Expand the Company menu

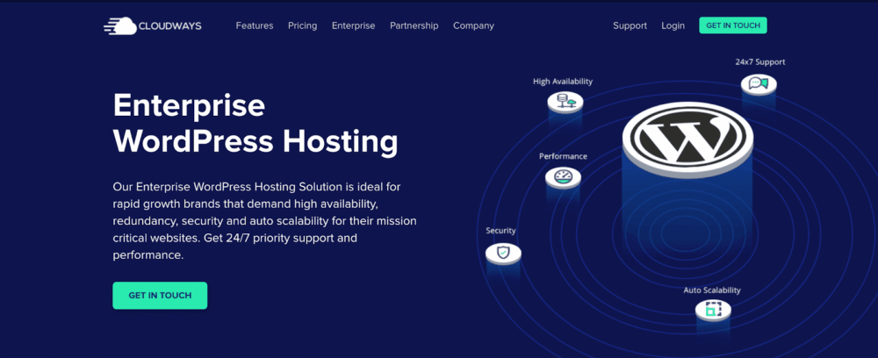click(x=473, y=26)
